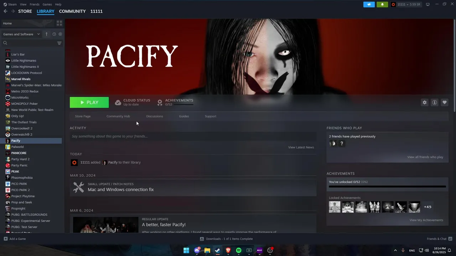The image size is (456, 256).
Task: Open the Discussions link
Action: tap(155, 116)
